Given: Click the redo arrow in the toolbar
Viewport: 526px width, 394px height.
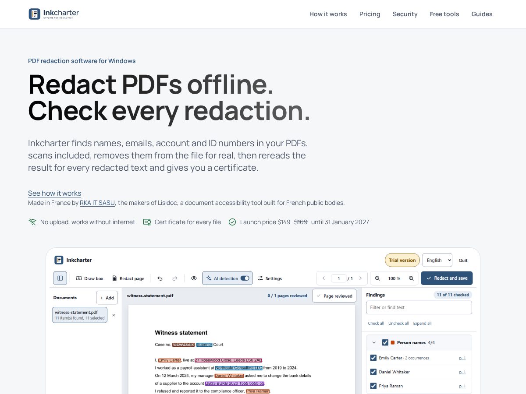Looking at the screenshot, I should 175,278.
